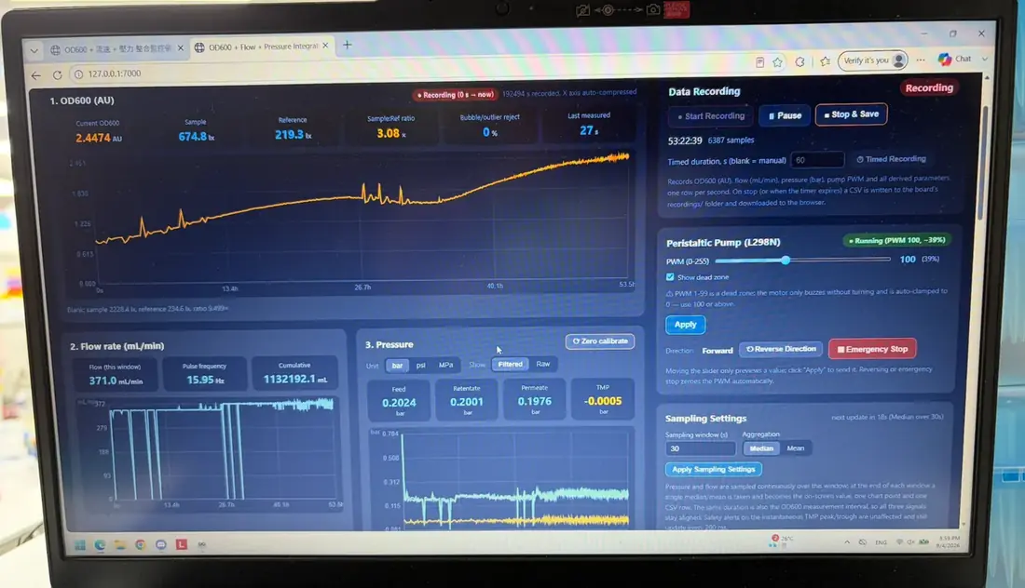
Task: Reload the page with refresh icon
Action: [57, 75]
